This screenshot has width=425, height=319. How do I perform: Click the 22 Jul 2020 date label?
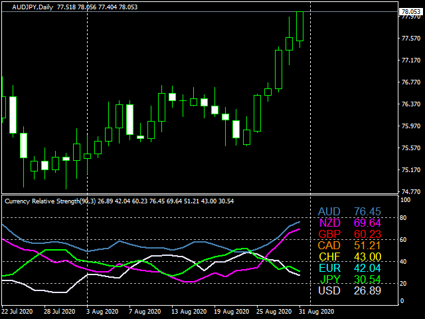pyautogui.click(x=17, y=312)
